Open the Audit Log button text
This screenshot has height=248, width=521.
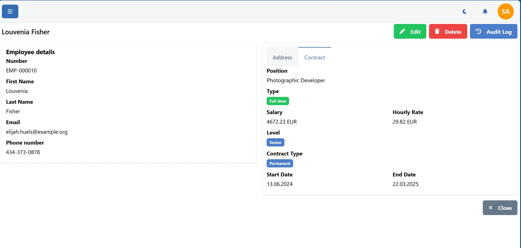(x=499, y=32)
